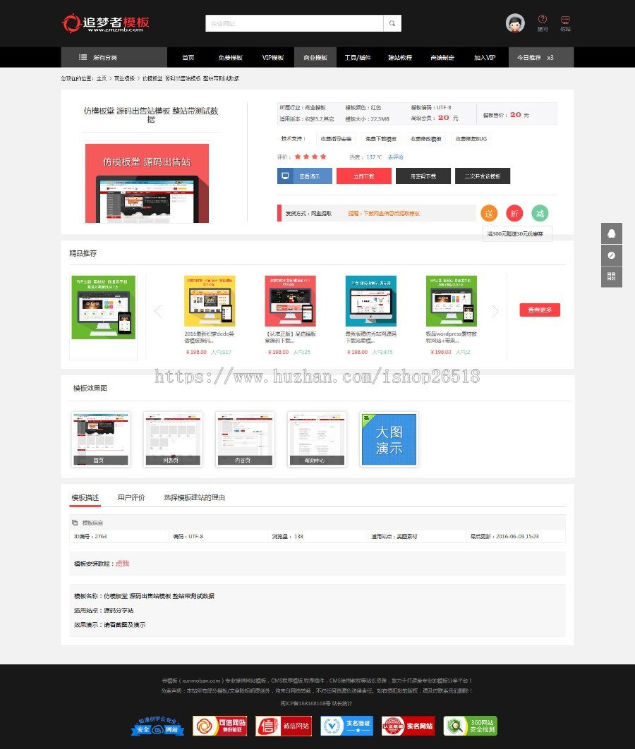This screenshot has height=749, width=635.
Task: Click the 实名网站 badge in footer
Action: pos(408,726)
